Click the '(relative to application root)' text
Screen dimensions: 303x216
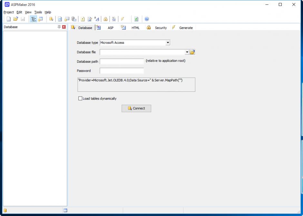[165, 61]
